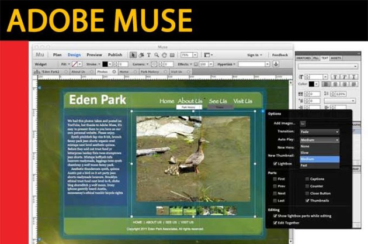368x244 pixels.
Task: Enable the Next part checkbox
Action: tap(275, 194)
